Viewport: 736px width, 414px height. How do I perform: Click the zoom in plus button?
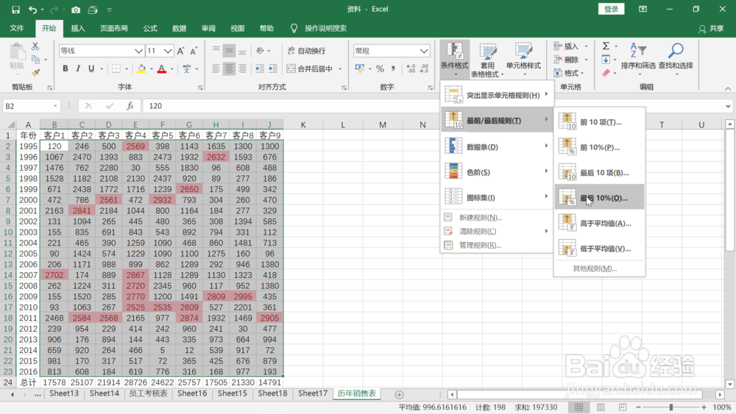coord(704,407)
